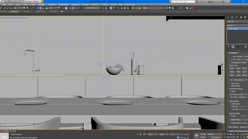The height and width of the screenshot is (139, 248).
Task: Toggle Percent Snap in the toolbar
Action: (x=76, y=8)
